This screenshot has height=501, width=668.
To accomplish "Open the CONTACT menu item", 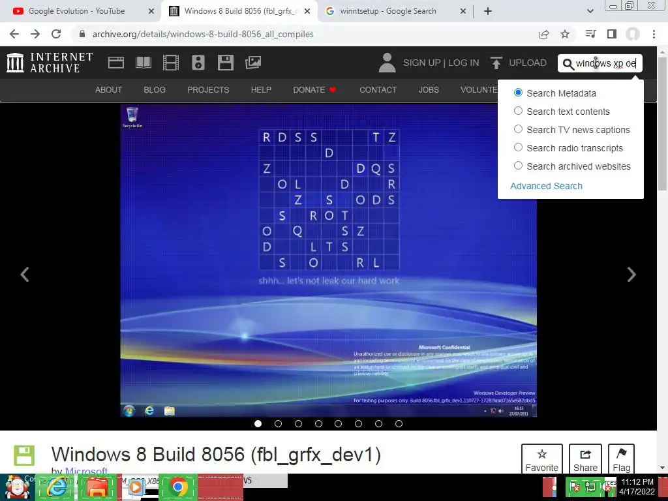I will [x=378, y=90].
